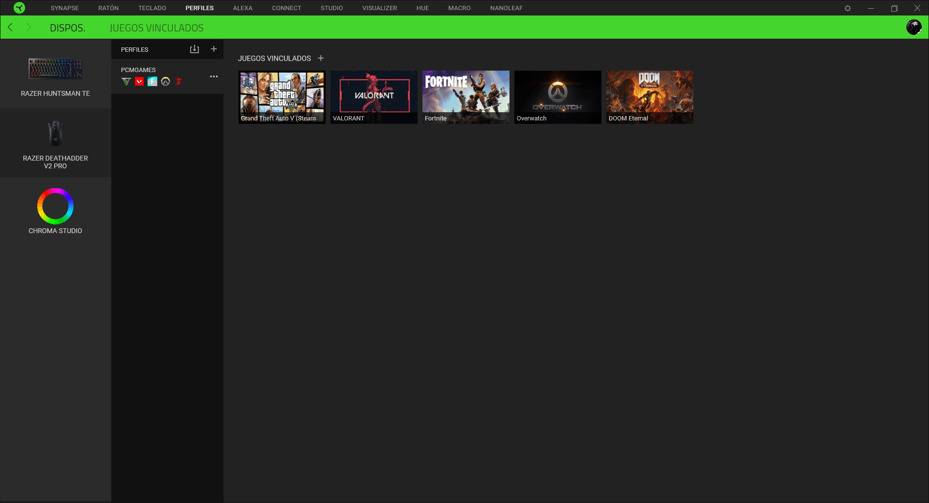Open the settings gear icon
The image size is (929, 503).
848,8
